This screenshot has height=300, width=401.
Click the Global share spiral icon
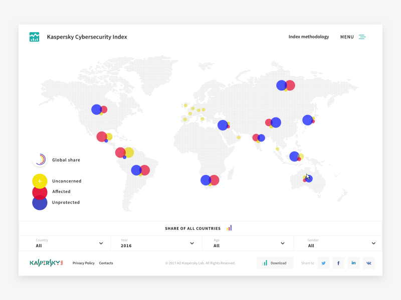[40, 159]
